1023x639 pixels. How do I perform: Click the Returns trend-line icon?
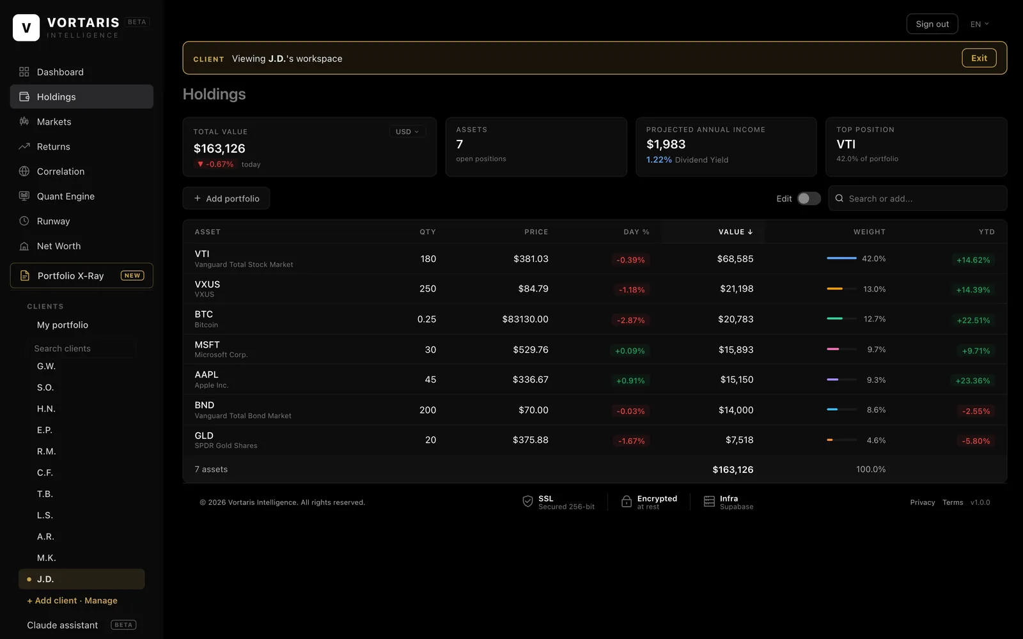pos(24,146)
